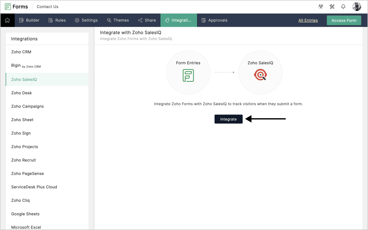This screenshot has width=368, height=230.
Task: Switch to the Themes tab
Action: (118, 20)
